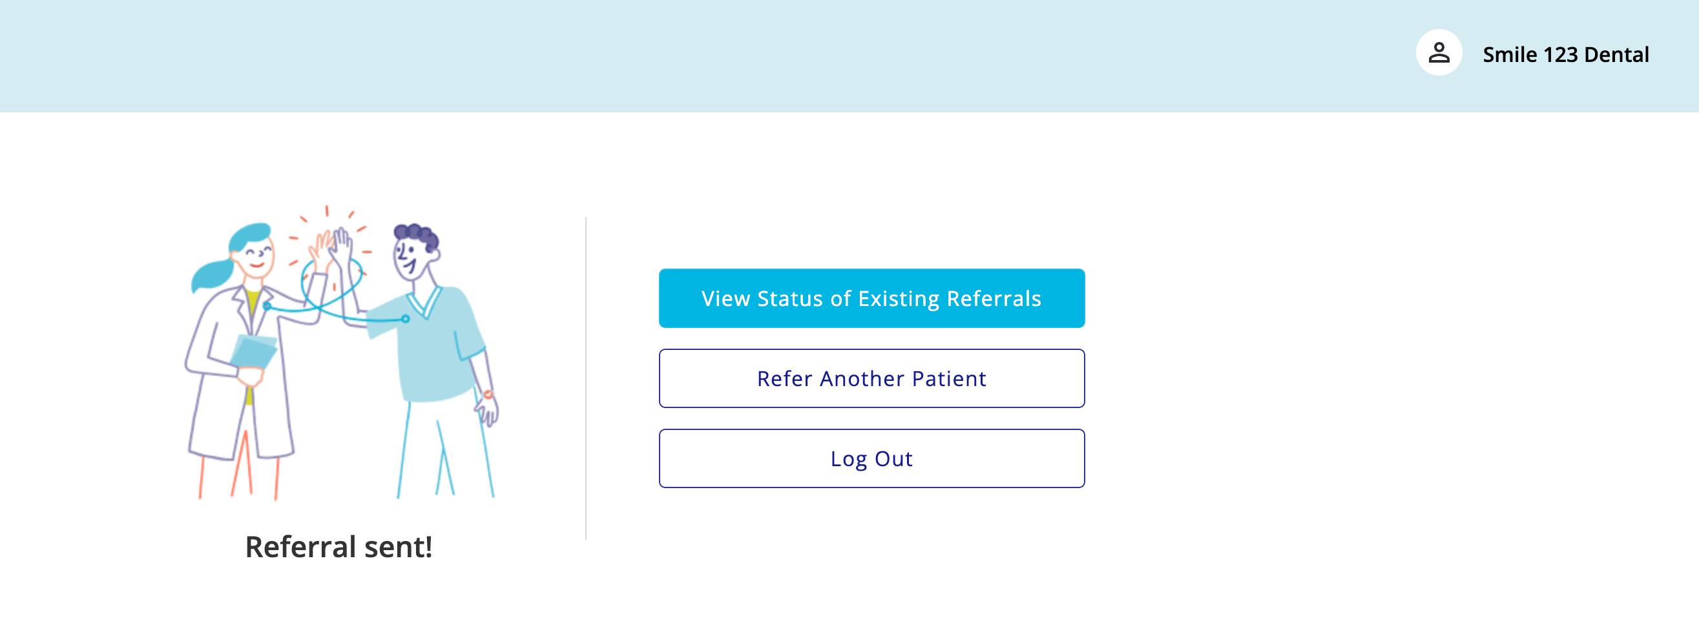Image resolution: width=1699 pixels, height=625 pixels.
Task: Select the person silhouette icon top right
Action: click(x=1439, y=54)
